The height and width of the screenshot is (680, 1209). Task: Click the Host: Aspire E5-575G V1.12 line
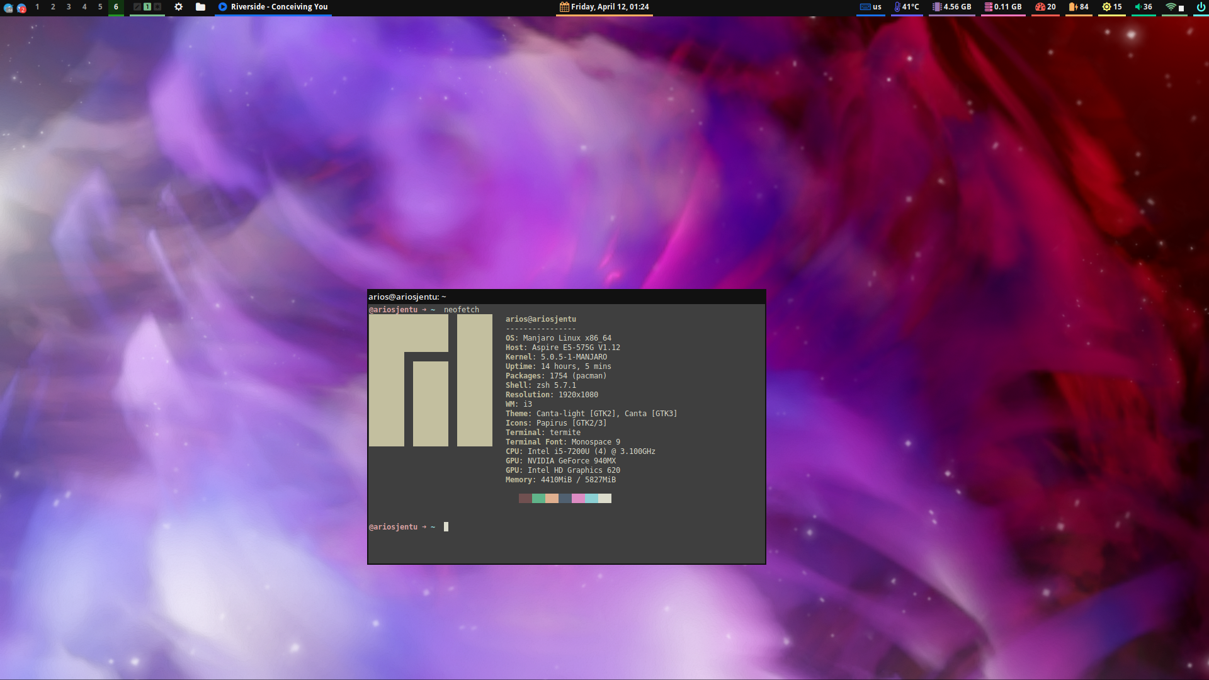click(563, 348)
